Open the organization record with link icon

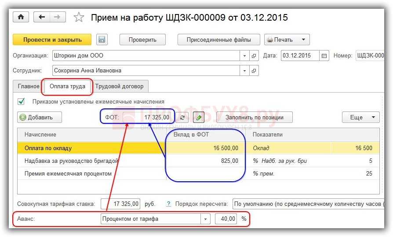point(254,56)
